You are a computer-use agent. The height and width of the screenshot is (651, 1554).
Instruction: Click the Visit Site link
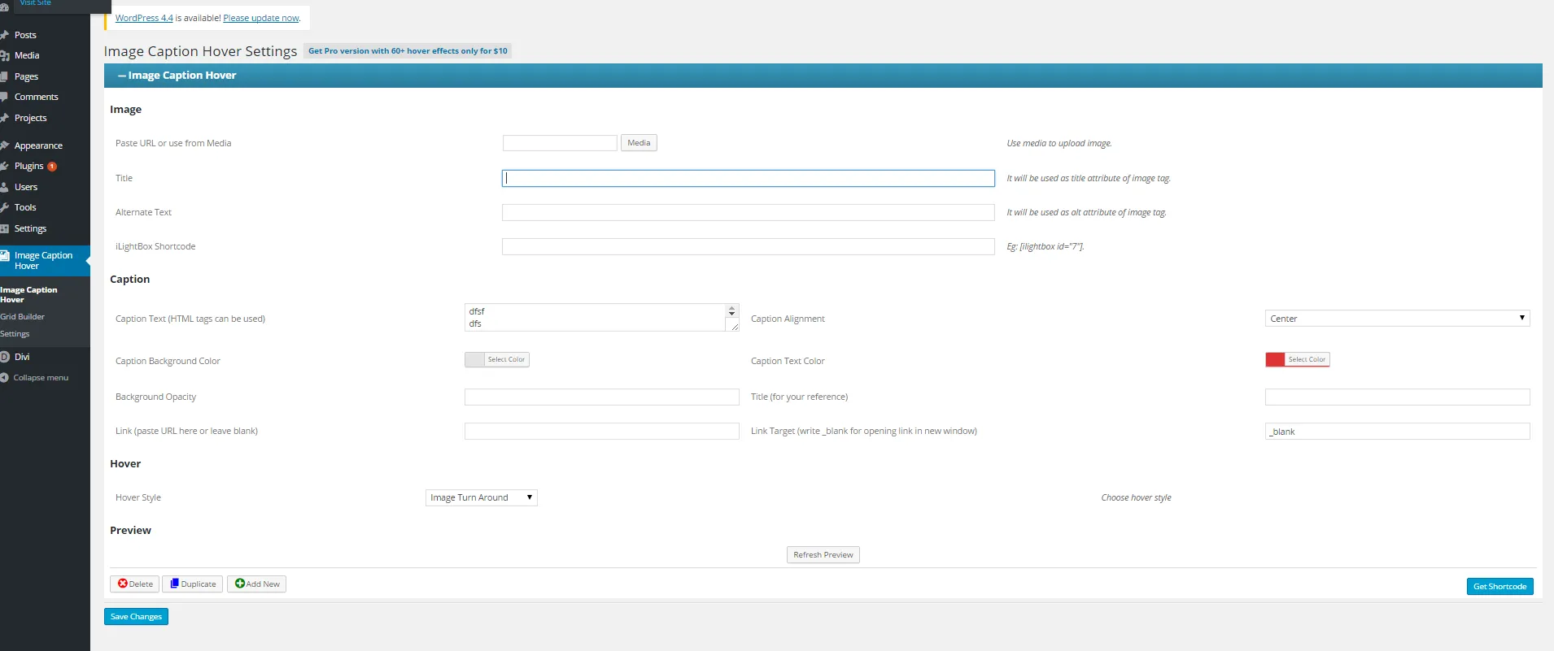36,3
